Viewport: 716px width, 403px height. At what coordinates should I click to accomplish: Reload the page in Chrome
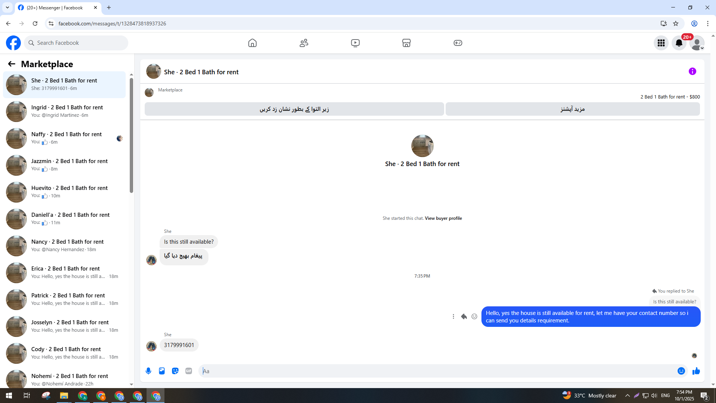click(35, 24)
